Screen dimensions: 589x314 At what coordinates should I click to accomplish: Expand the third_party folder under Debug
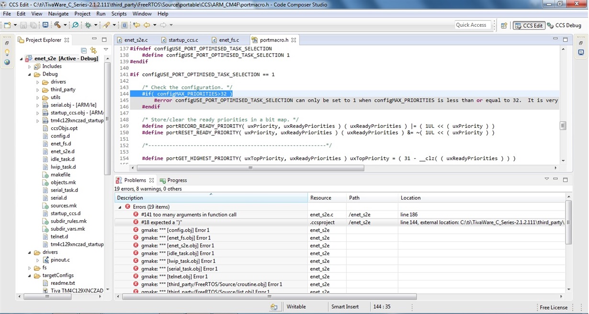(38, 90)
